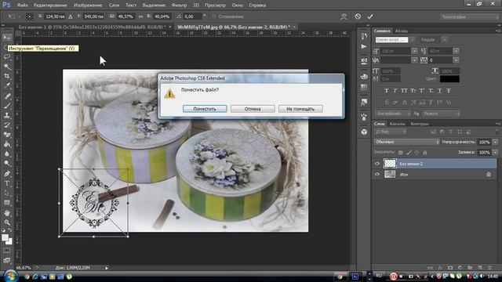The width and height of the screenshot is (502, 282).
Task: Select the Blur tool
Action: [7, 154]
